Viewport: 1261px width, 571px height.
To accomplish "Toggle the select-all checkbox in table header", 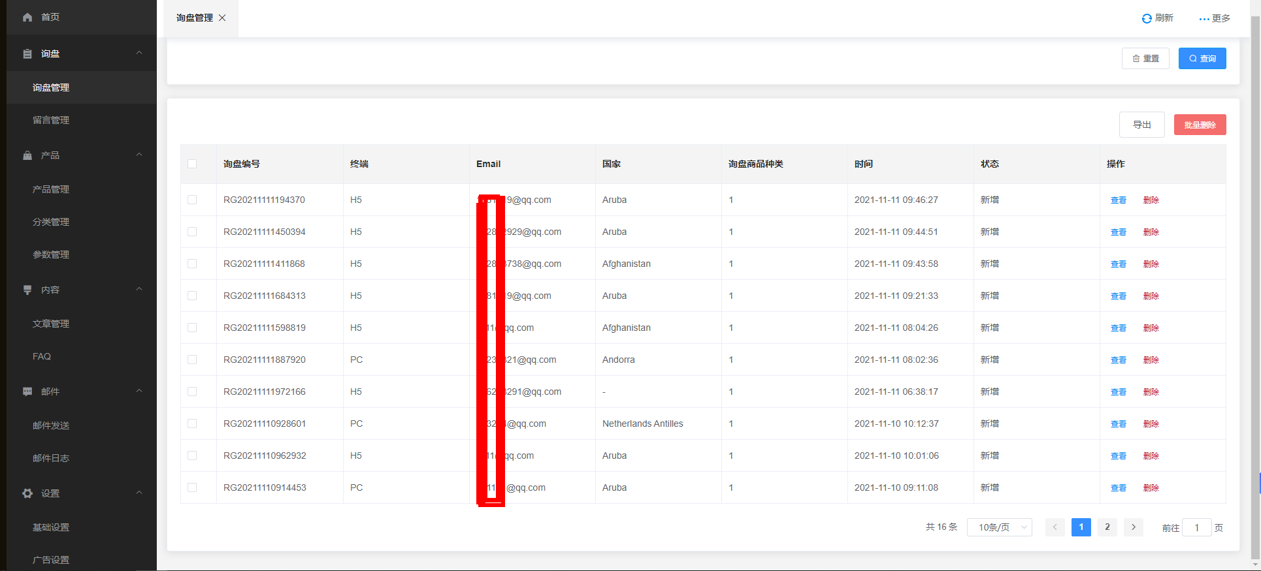I will point(192,164).
